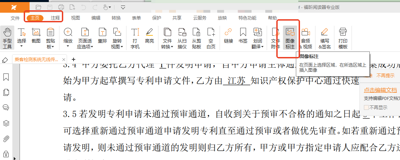Close the 乘客检测系统无线传 document tab
Image resolution: width=400 pixels, height=160 pixels.
[x=64, y=59]
